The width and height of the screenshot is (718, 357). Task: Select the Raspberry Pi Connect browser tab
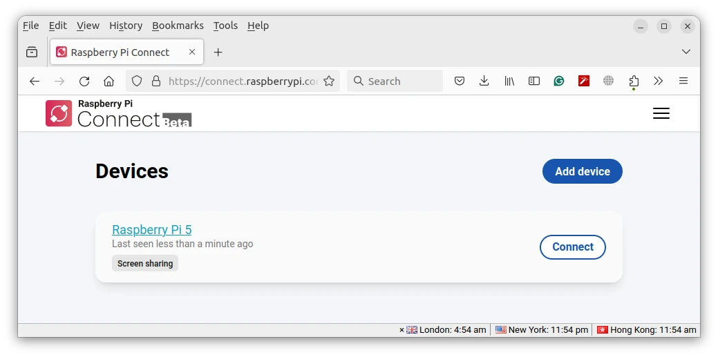point(127,52)
